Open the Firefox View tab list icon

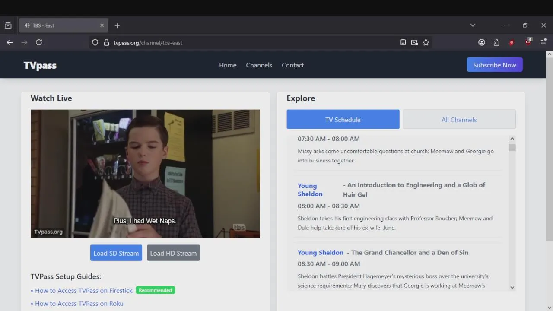(x=8, y=25)
